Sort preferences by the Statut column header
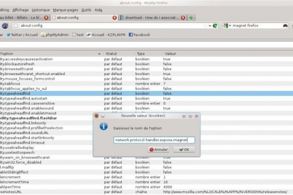Screen dimensions: 293x195 pyautogui.click(x=111, y=53)
